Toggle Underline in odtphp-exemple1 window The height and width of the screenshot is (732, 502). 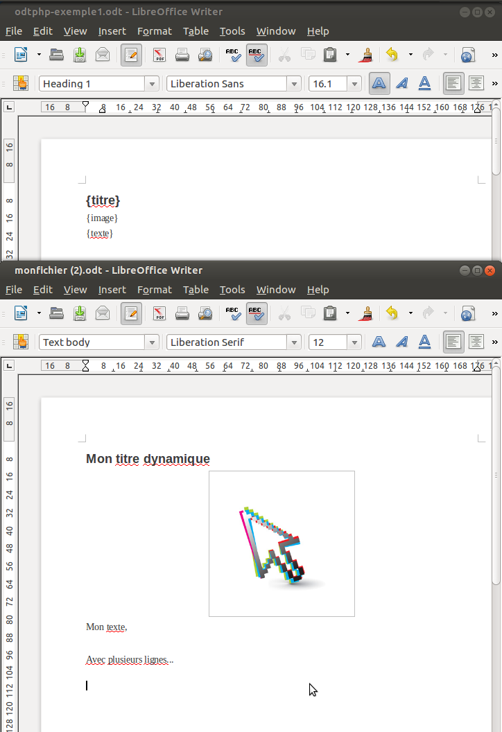pyautogui.click(x=424, y=84)
